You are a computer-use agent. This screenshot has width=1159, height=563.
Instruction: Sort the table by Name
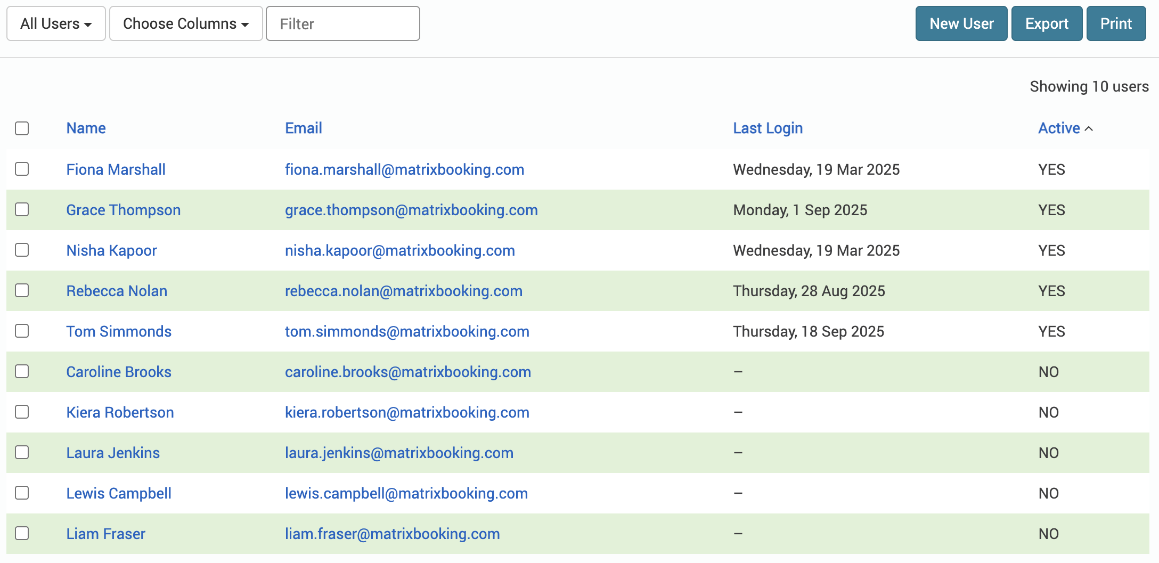pyautogui.click(x=86, y=128)
